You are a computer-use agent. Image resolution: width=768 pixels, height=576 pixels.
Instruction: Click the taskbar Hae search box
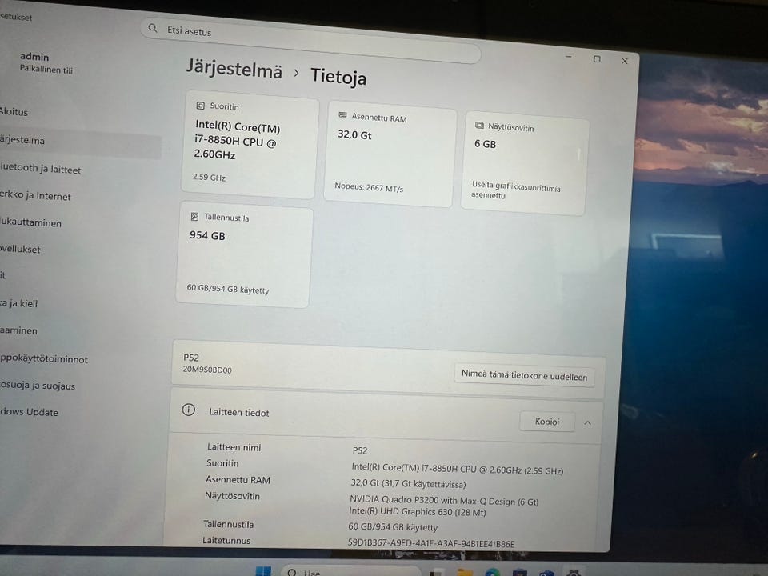350,571
